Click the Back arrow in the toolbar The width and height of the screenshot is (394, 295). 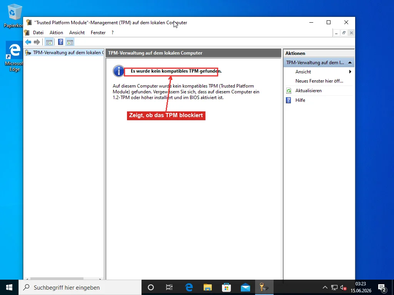28,42
